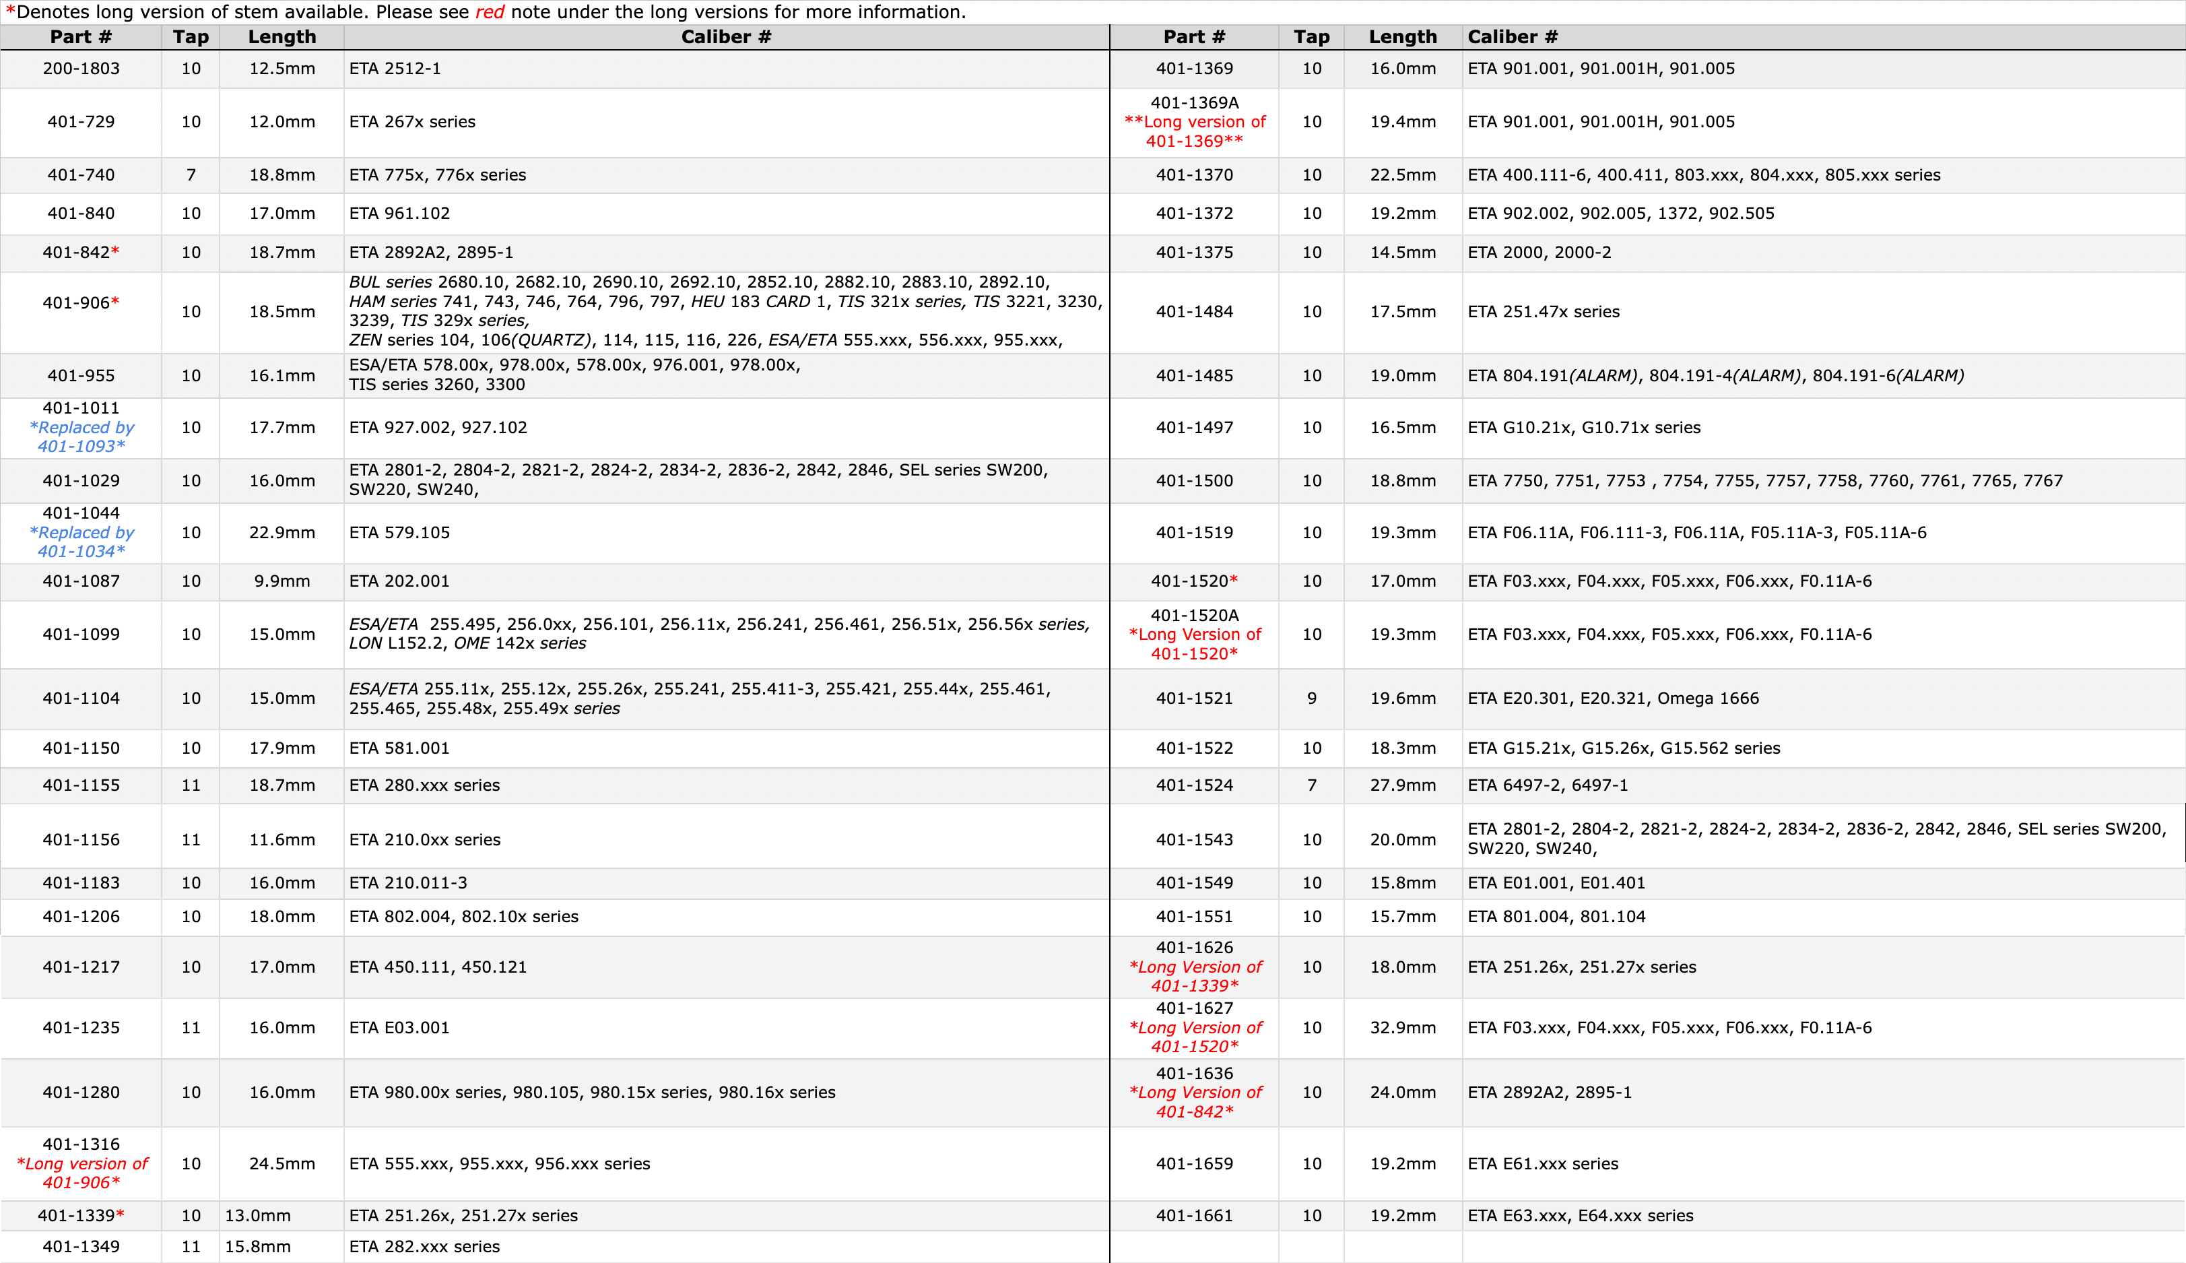Click caliber ETA 210.011-3
2186x1263 pixels.
point(408,883)
